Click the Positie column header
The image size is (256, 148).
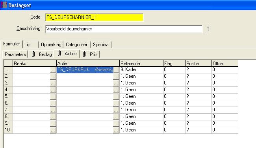coord(198,63)
